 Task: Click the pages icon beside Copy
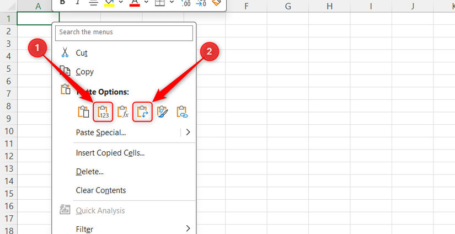65,71
